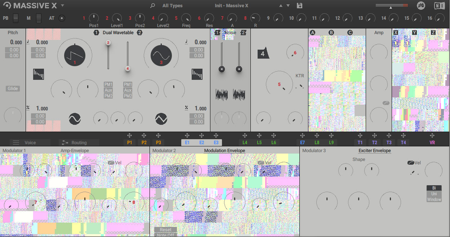Select the P2 modulation tab
Screen dimensions: 450x237
(x=144, y=142)
